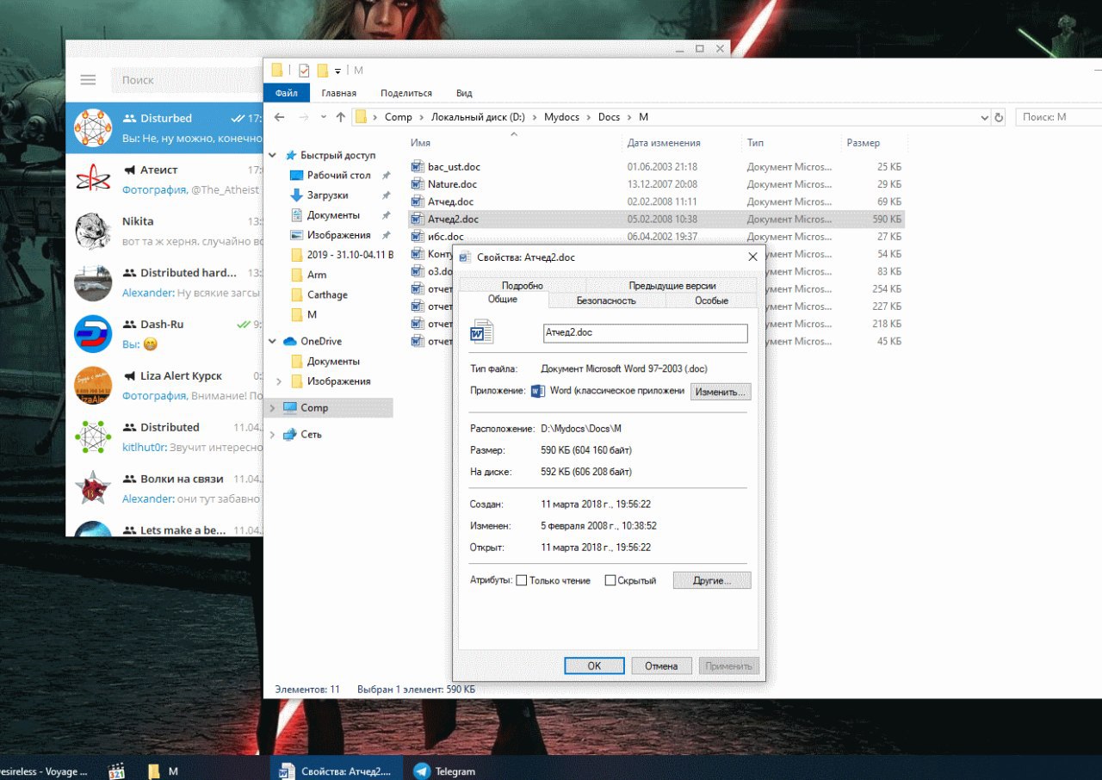
Task: Click the Disturbed chat avatar in Telegram
Action: click(x=93, y=128)
